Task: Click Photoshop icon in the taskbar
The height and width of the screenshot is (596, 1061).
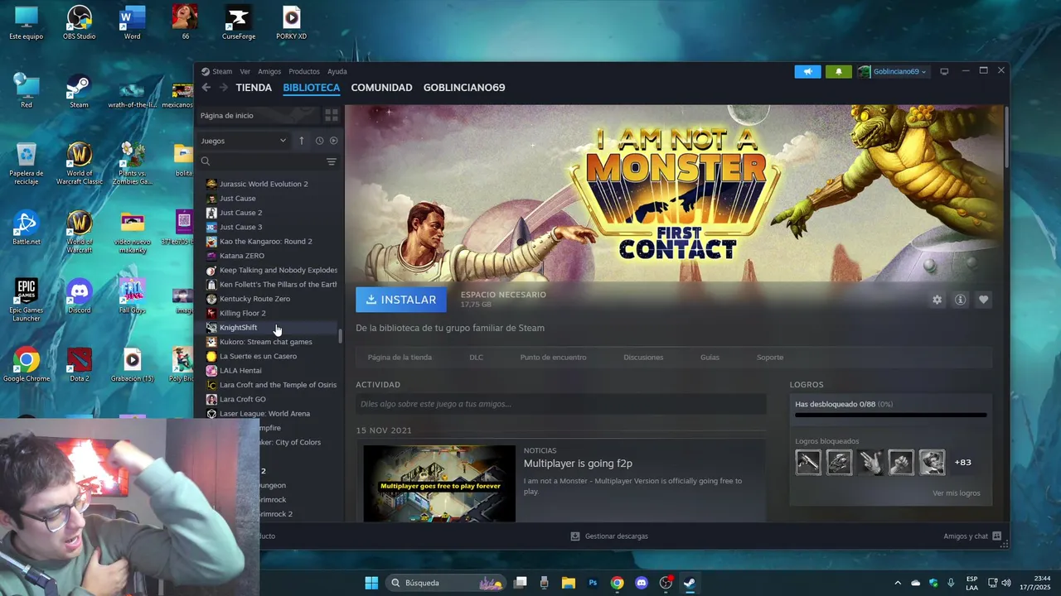Action: (x=593, y=583)
